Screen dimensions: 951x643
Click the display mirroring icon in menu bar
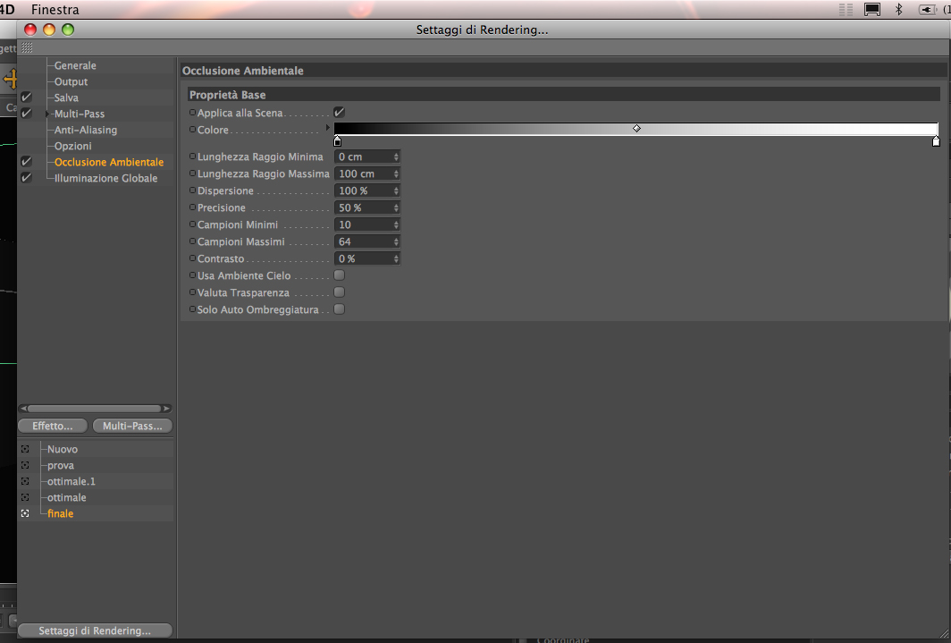click(872, 10)
